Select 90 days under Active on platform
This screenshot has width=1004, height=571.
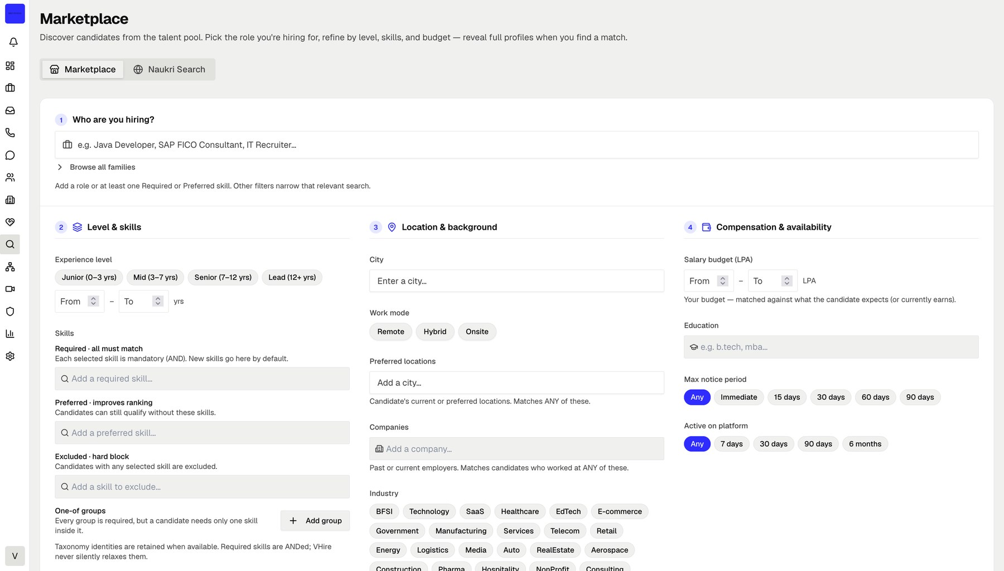point(818,444)
